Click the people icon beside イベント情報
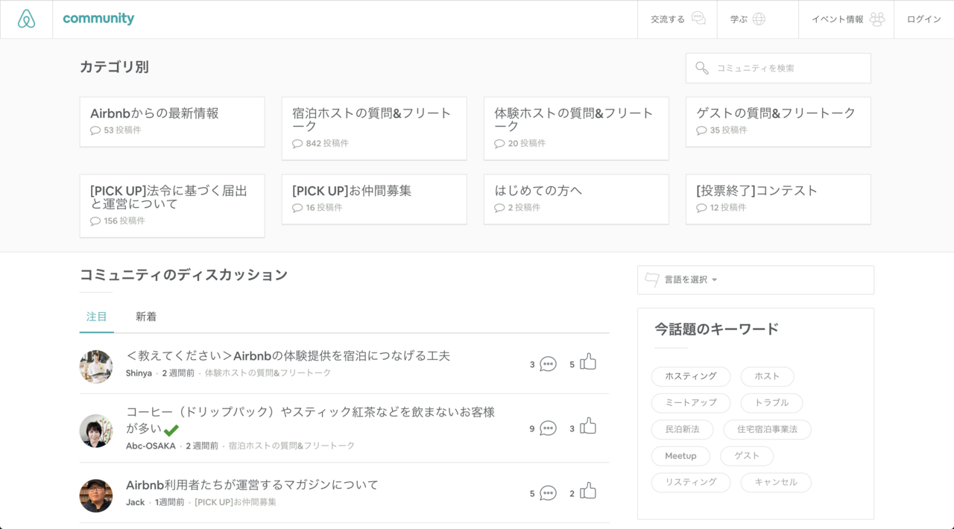This screenshot has width=954, height=529. (x=877, y=19)
